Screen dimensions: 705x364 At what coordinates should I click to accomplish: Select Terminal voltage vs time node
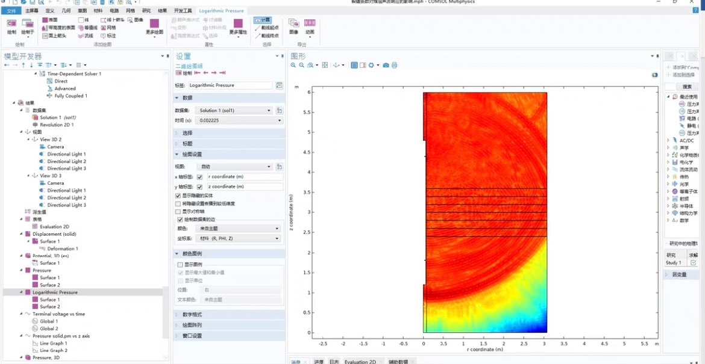(58, 314)
